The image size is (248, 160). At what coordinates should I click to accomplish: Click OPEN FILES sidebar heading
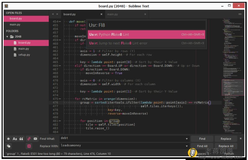(x=14, y=13)
